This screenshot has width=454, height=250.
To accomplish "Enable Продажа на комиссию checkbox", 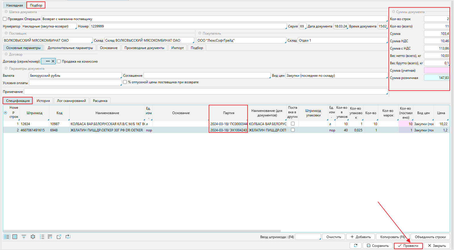I will 59,61.
